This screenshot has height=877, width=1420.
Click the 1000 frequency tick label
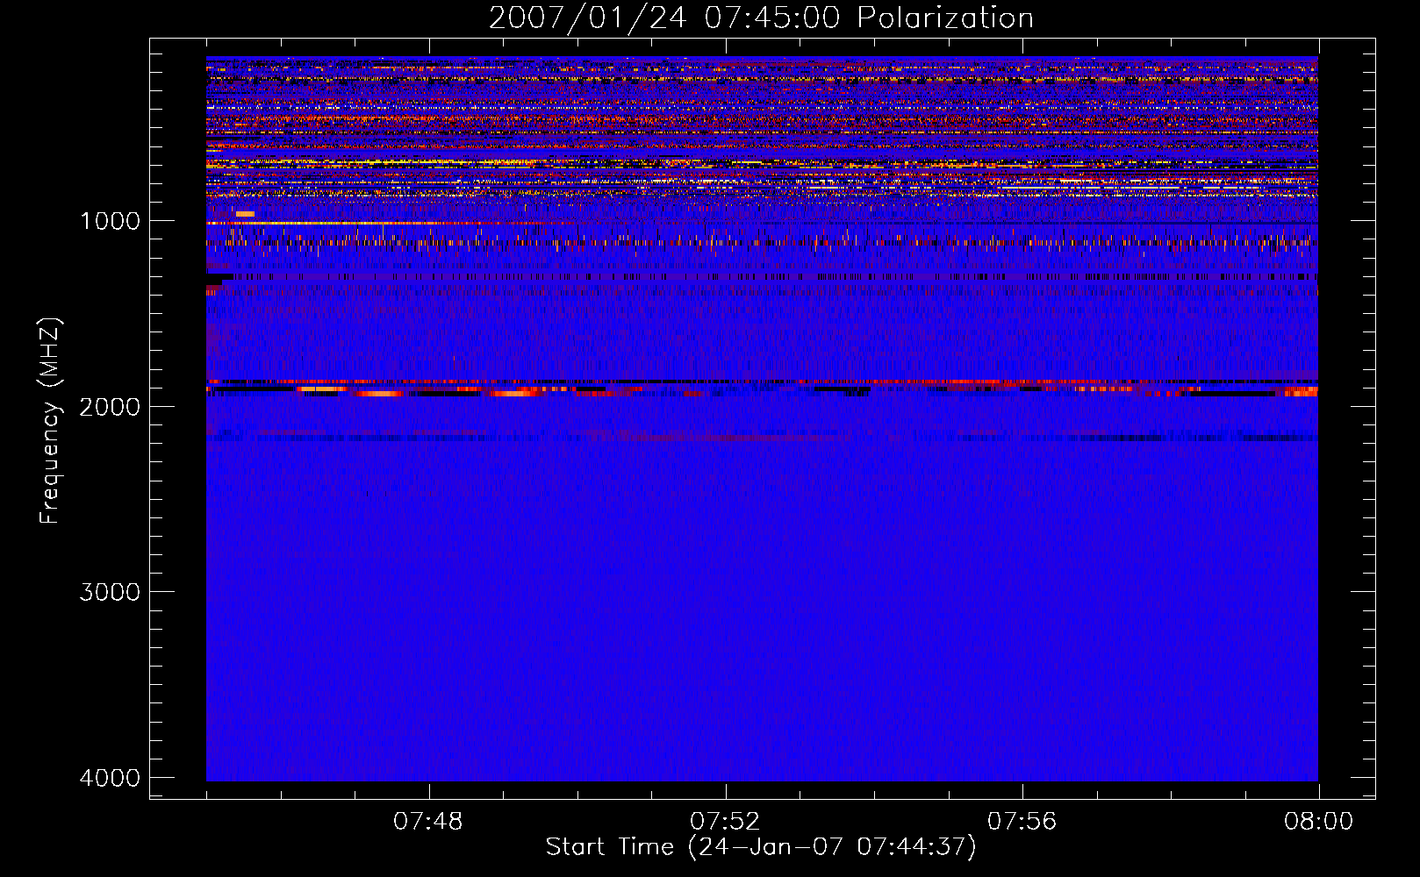(111, 221)
